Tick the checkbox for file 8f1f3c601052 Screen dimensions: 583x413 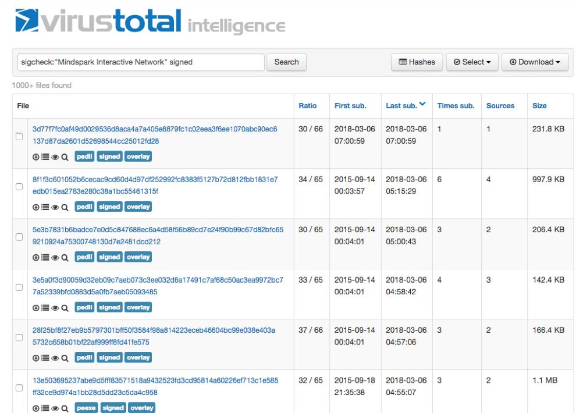click(19, 187)
